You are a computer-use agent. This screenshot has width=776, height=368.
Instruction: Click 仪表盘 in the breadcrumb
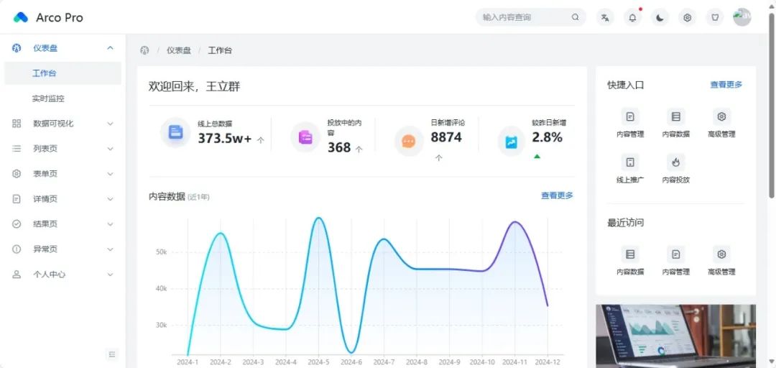click(x=179, y=50)
